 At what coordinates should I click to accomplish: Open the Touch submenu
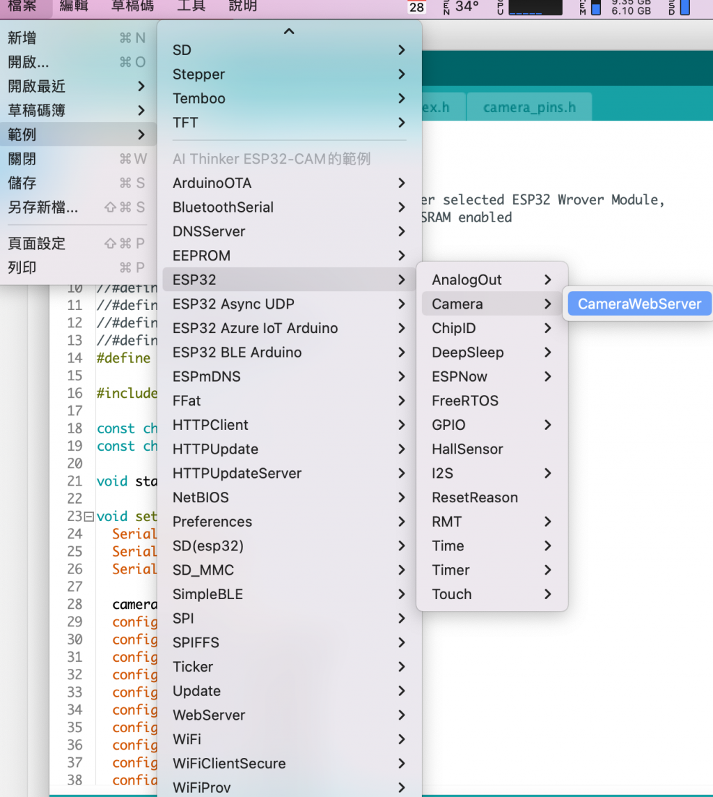point(492,594)
